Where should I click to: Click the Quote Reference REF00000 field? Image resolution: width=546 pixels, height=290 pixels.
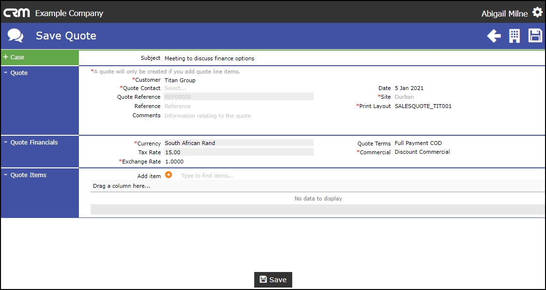click(x=239, y=97)
